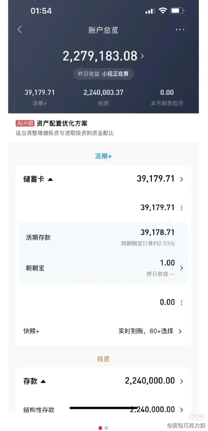The width and height of the screenshot is (208, 431).
Task: Tap the Wi-Fi icon in status bar
Action: (163, 10)
